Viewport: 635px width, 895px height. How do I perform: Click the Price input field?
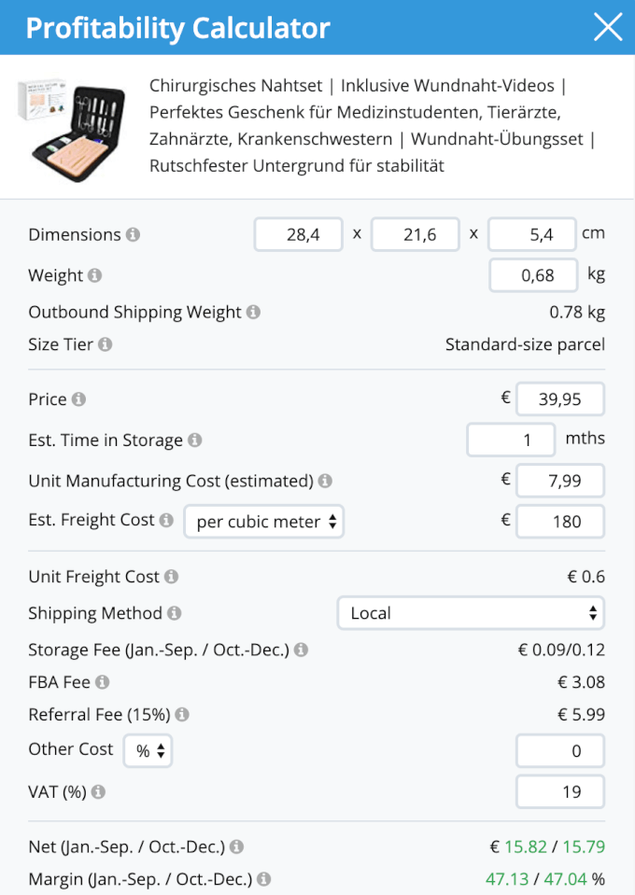(x=560, y=399)
